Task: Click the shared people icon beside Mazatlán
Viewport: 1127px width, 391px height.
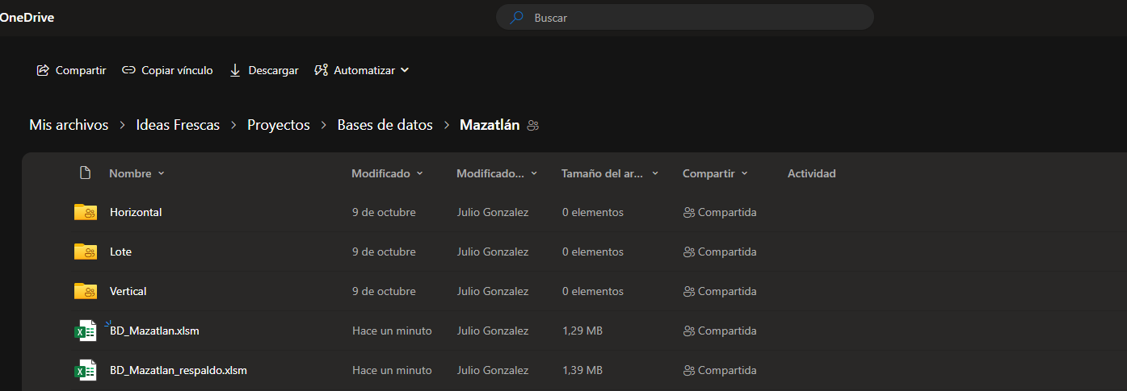Action: click(x=532, y=126)
